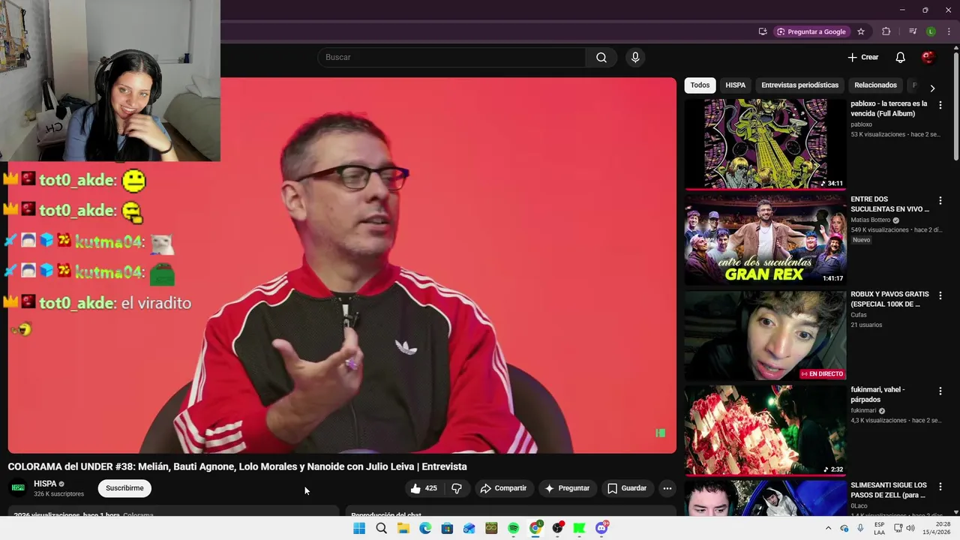Open OBS Studio from the taskbar
The image size is (960, 540).
(557, 528)
